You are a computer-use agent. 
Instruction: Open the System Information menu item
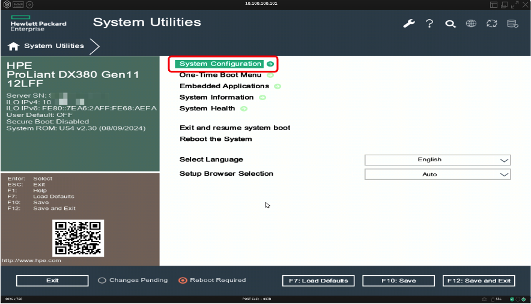pyautogui.click(x=216, y=97)
